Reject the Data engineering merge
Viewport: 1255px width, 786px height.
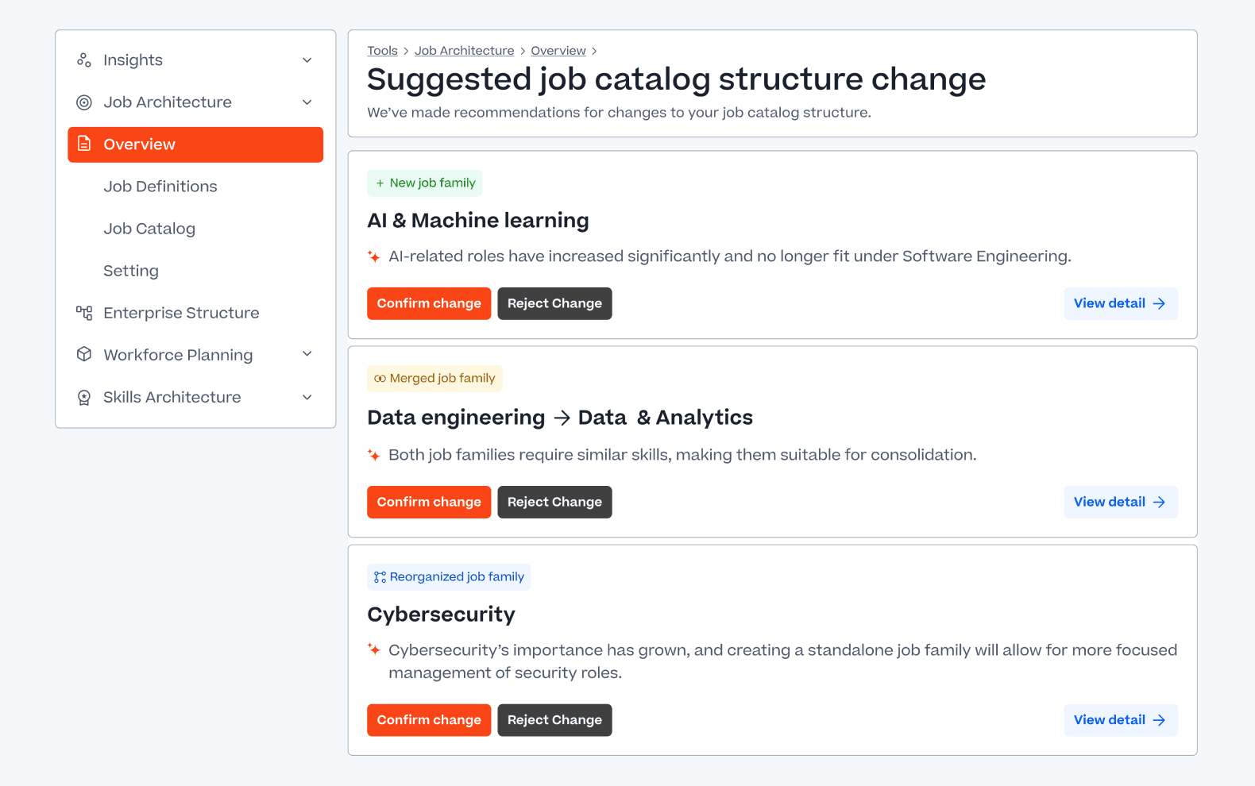(554, 502)
